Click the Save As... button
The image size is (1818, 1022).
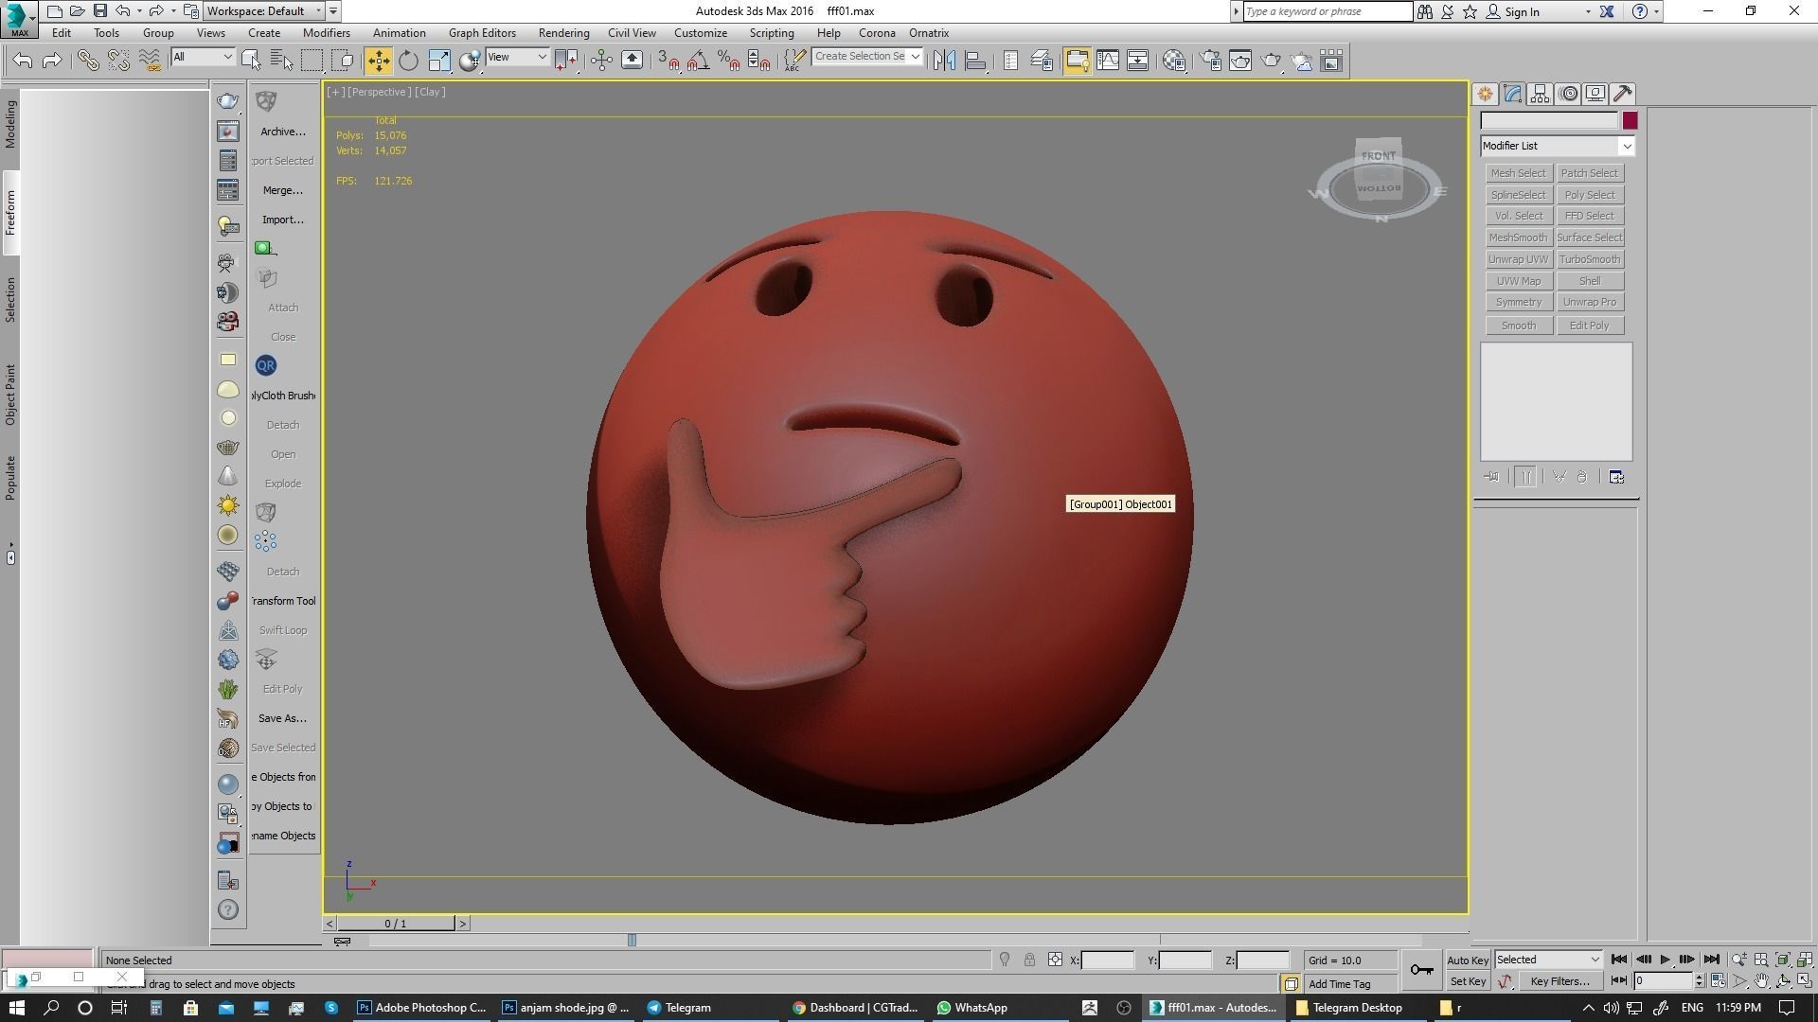[x=283, y=718]
